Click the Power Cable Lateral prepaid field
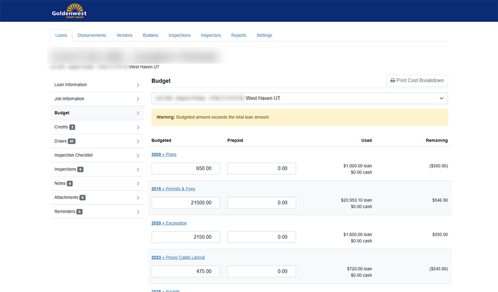Viewport: 498px width, 292px height. tap(261, 272)
